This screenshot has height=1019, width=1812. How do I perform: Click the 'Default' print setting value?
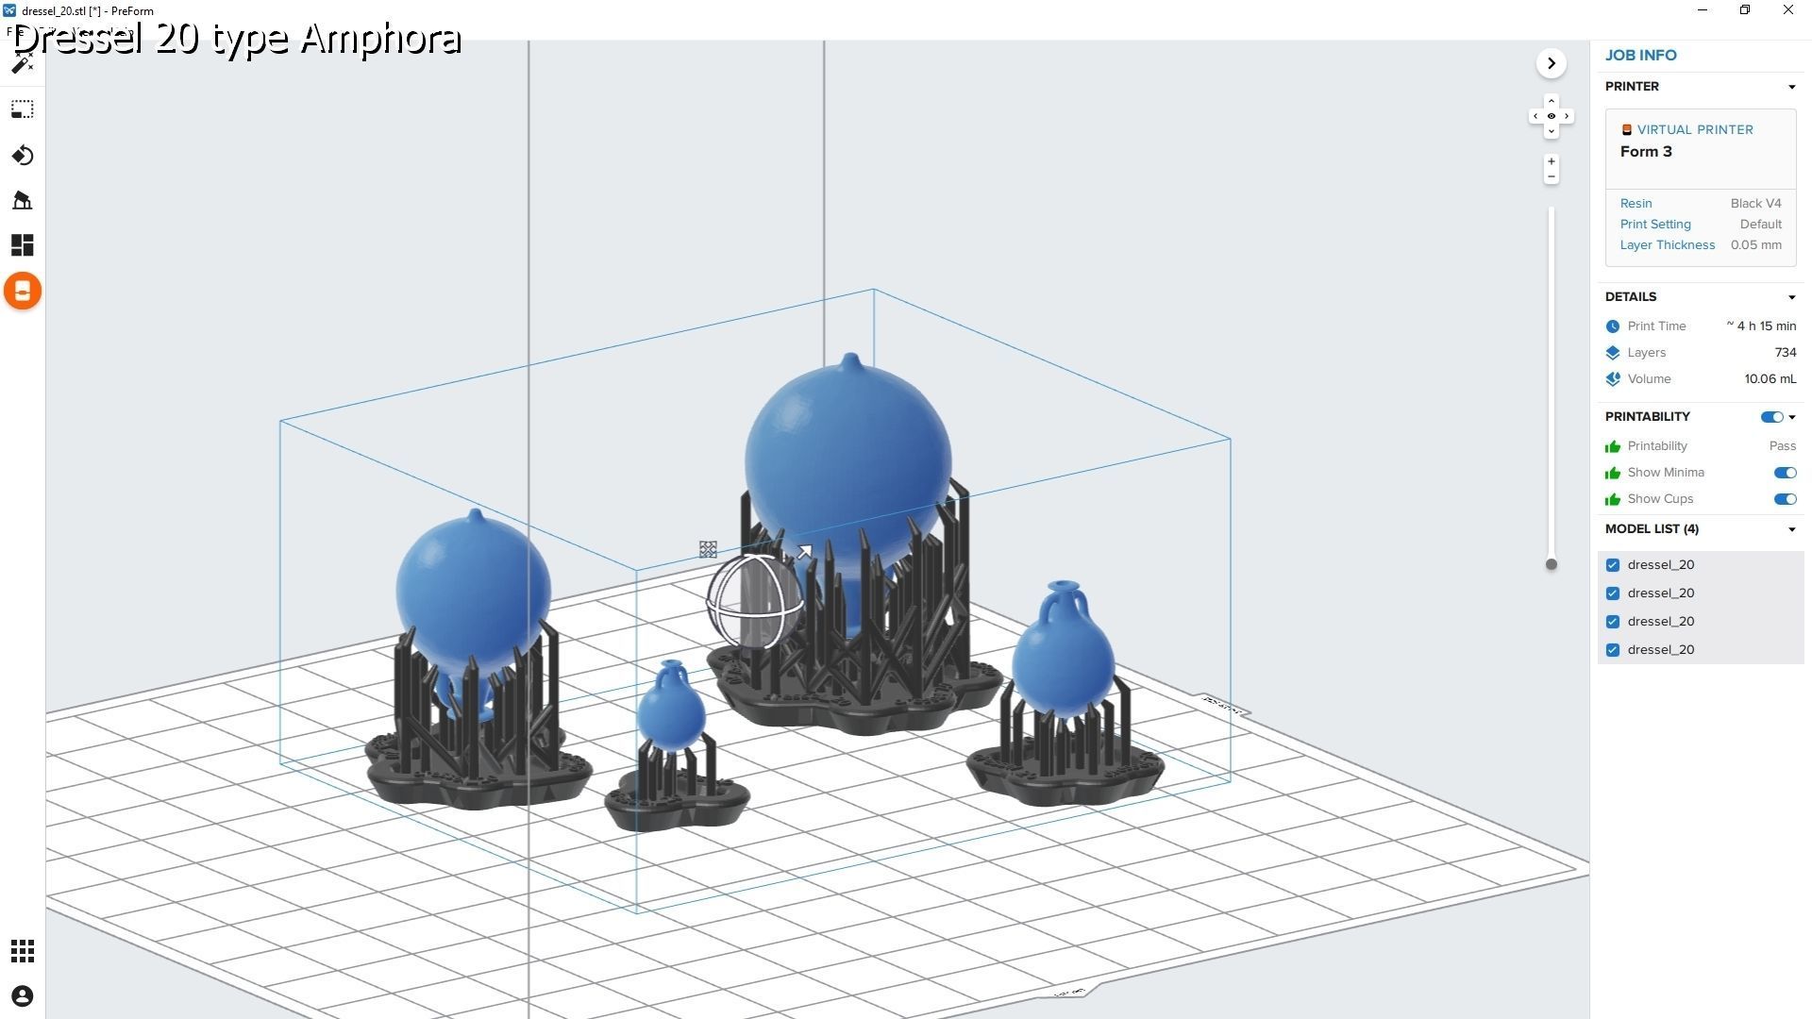pyautogui.click(x=1760, y=225)
